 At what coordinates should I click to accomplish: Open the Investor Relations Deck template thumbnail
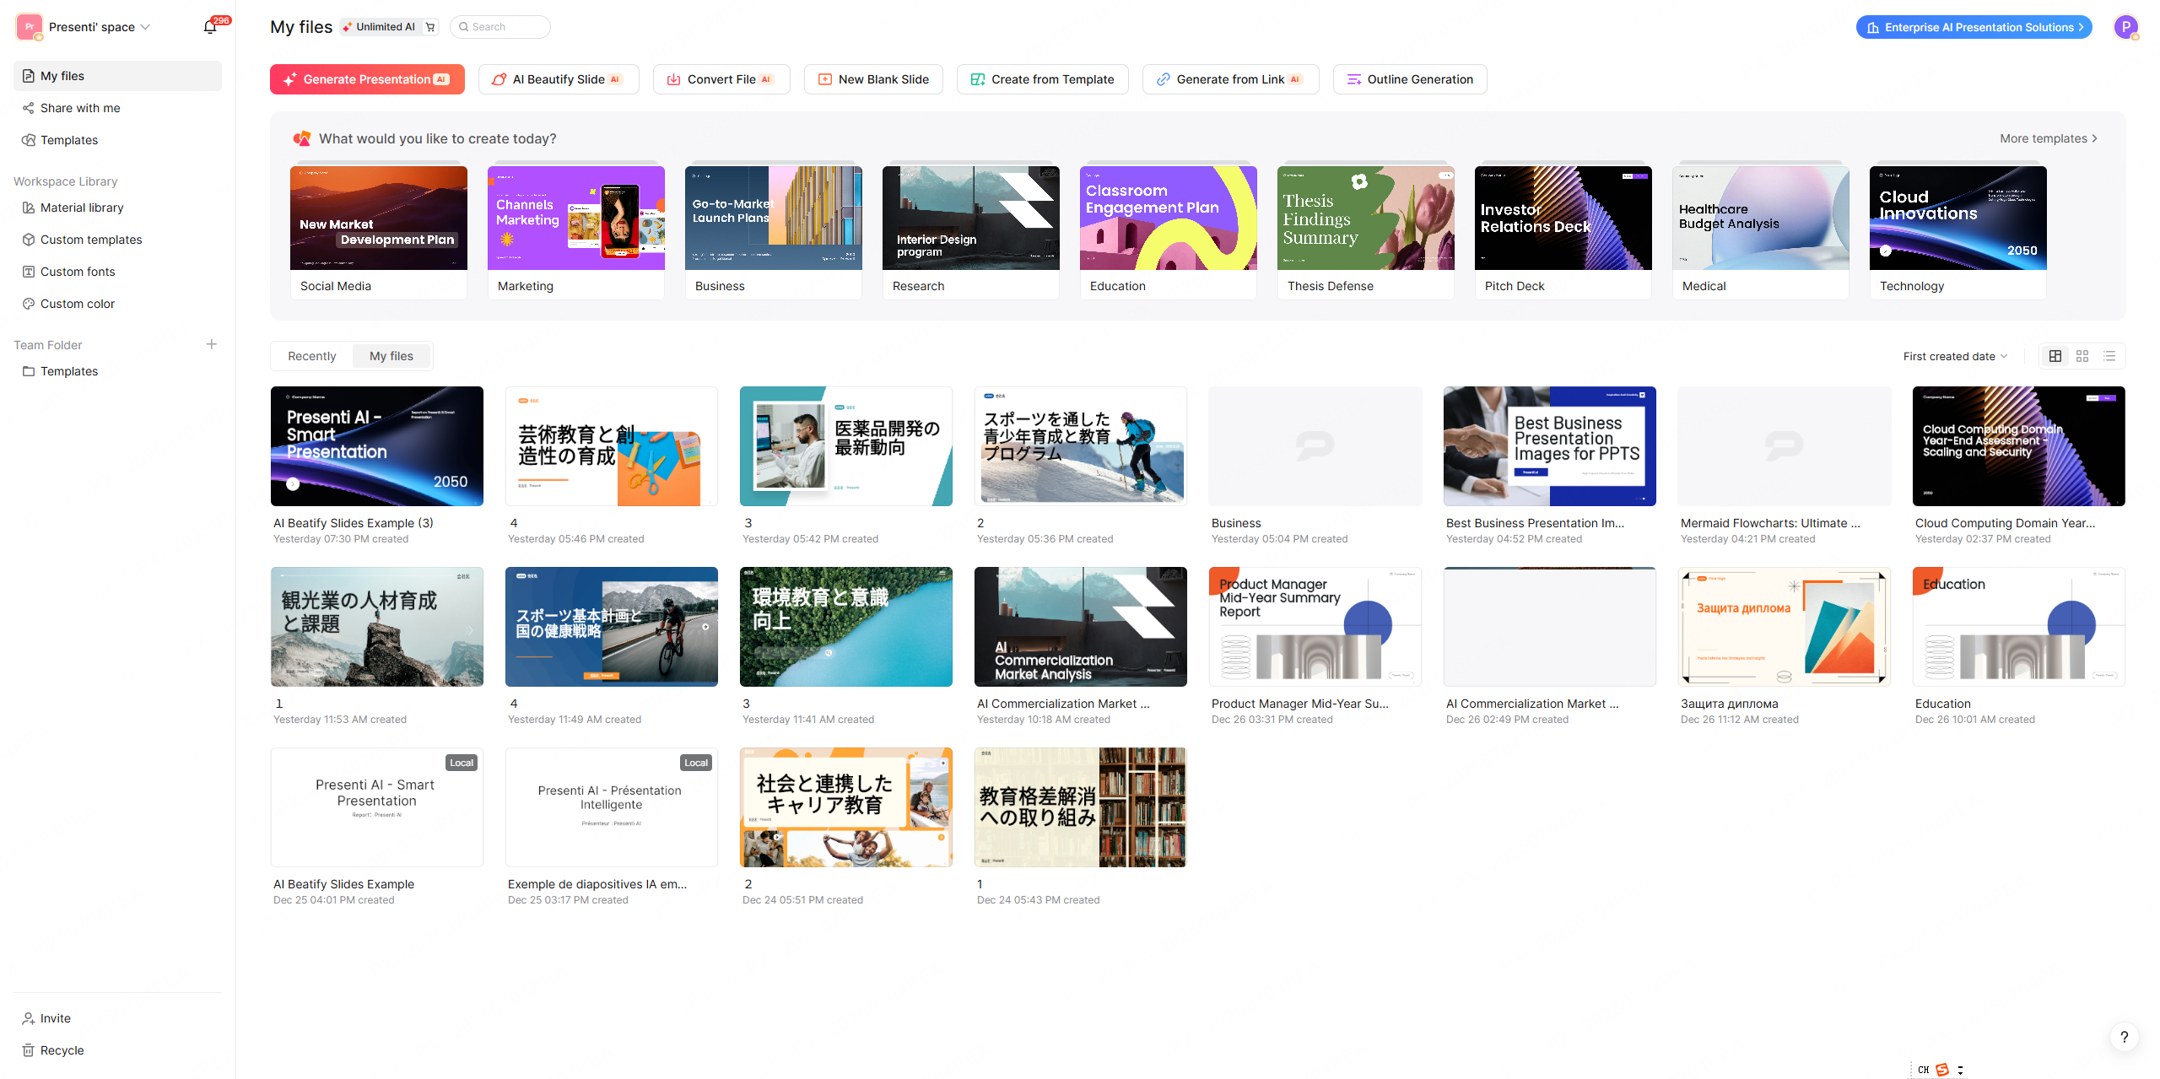[1563, 218]
